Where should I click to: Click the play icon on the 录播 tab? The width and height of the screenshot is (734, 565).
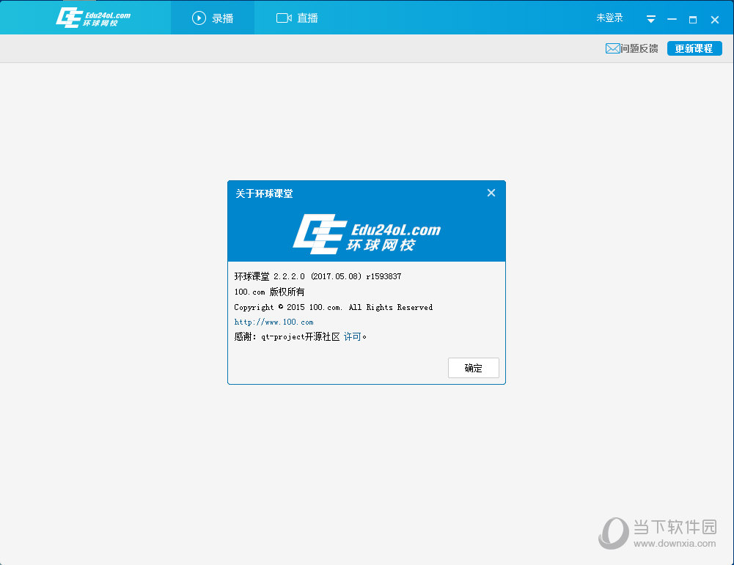click(199, 18)
